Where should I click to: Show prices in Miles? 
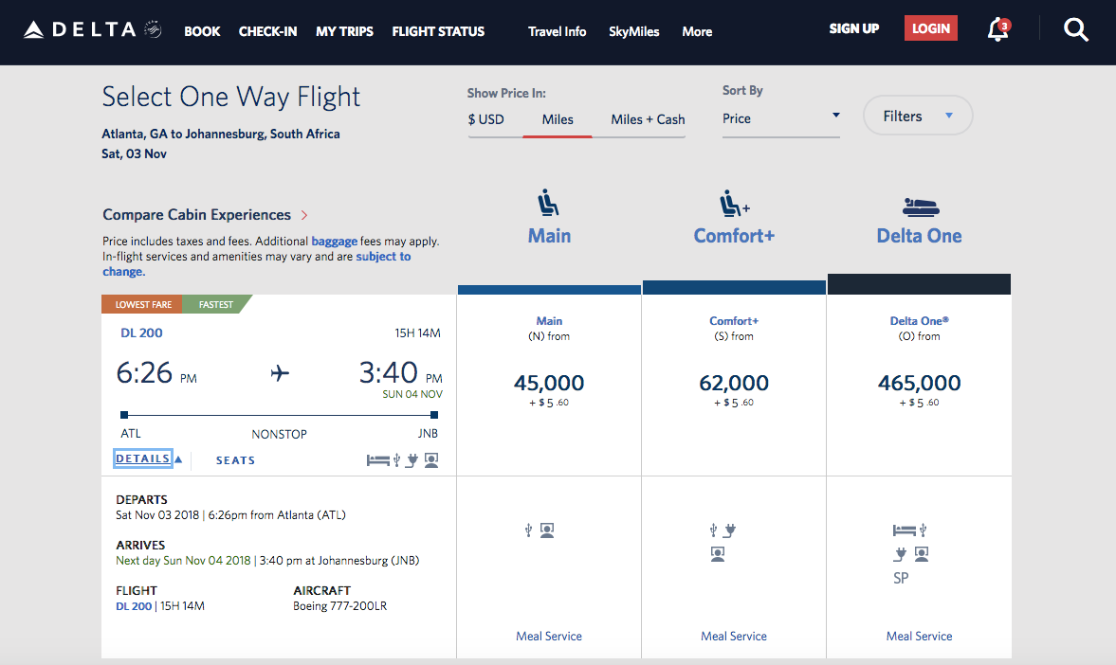coord(558,119)
